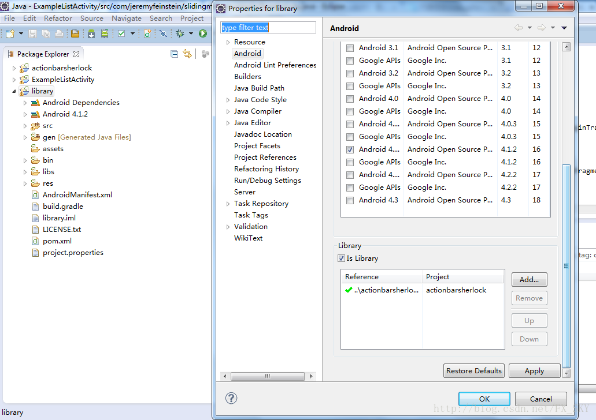Check the Android 4.3 build target checkbox
The image size is (596, 420).
(350, 200)
